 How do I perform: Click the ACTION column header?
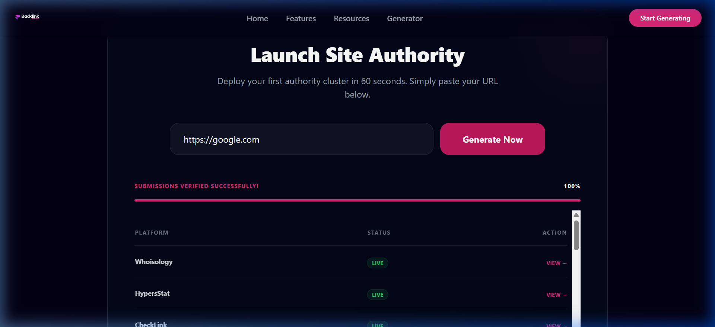[554, 233]
